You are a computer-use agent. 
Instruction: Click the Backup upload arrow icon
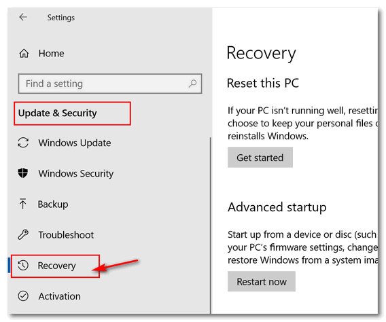click(x=23, y=204)
